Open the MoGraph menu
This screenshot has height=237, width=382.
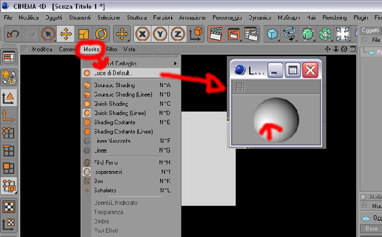289,17
